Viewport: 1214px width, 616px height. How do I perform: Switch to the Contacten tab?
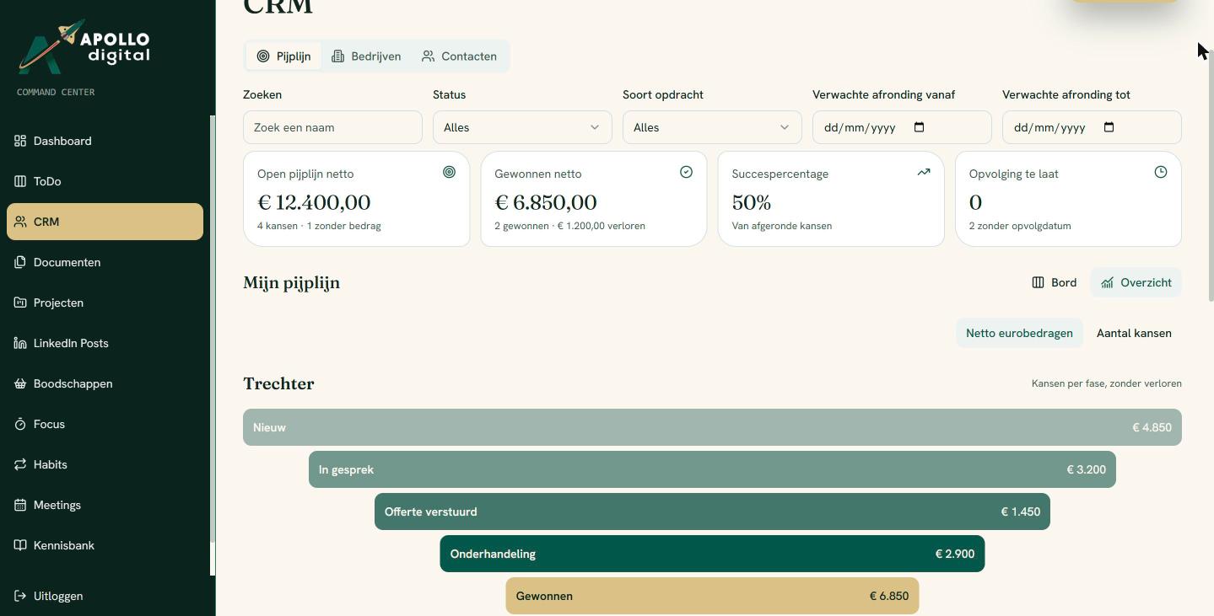459,56
